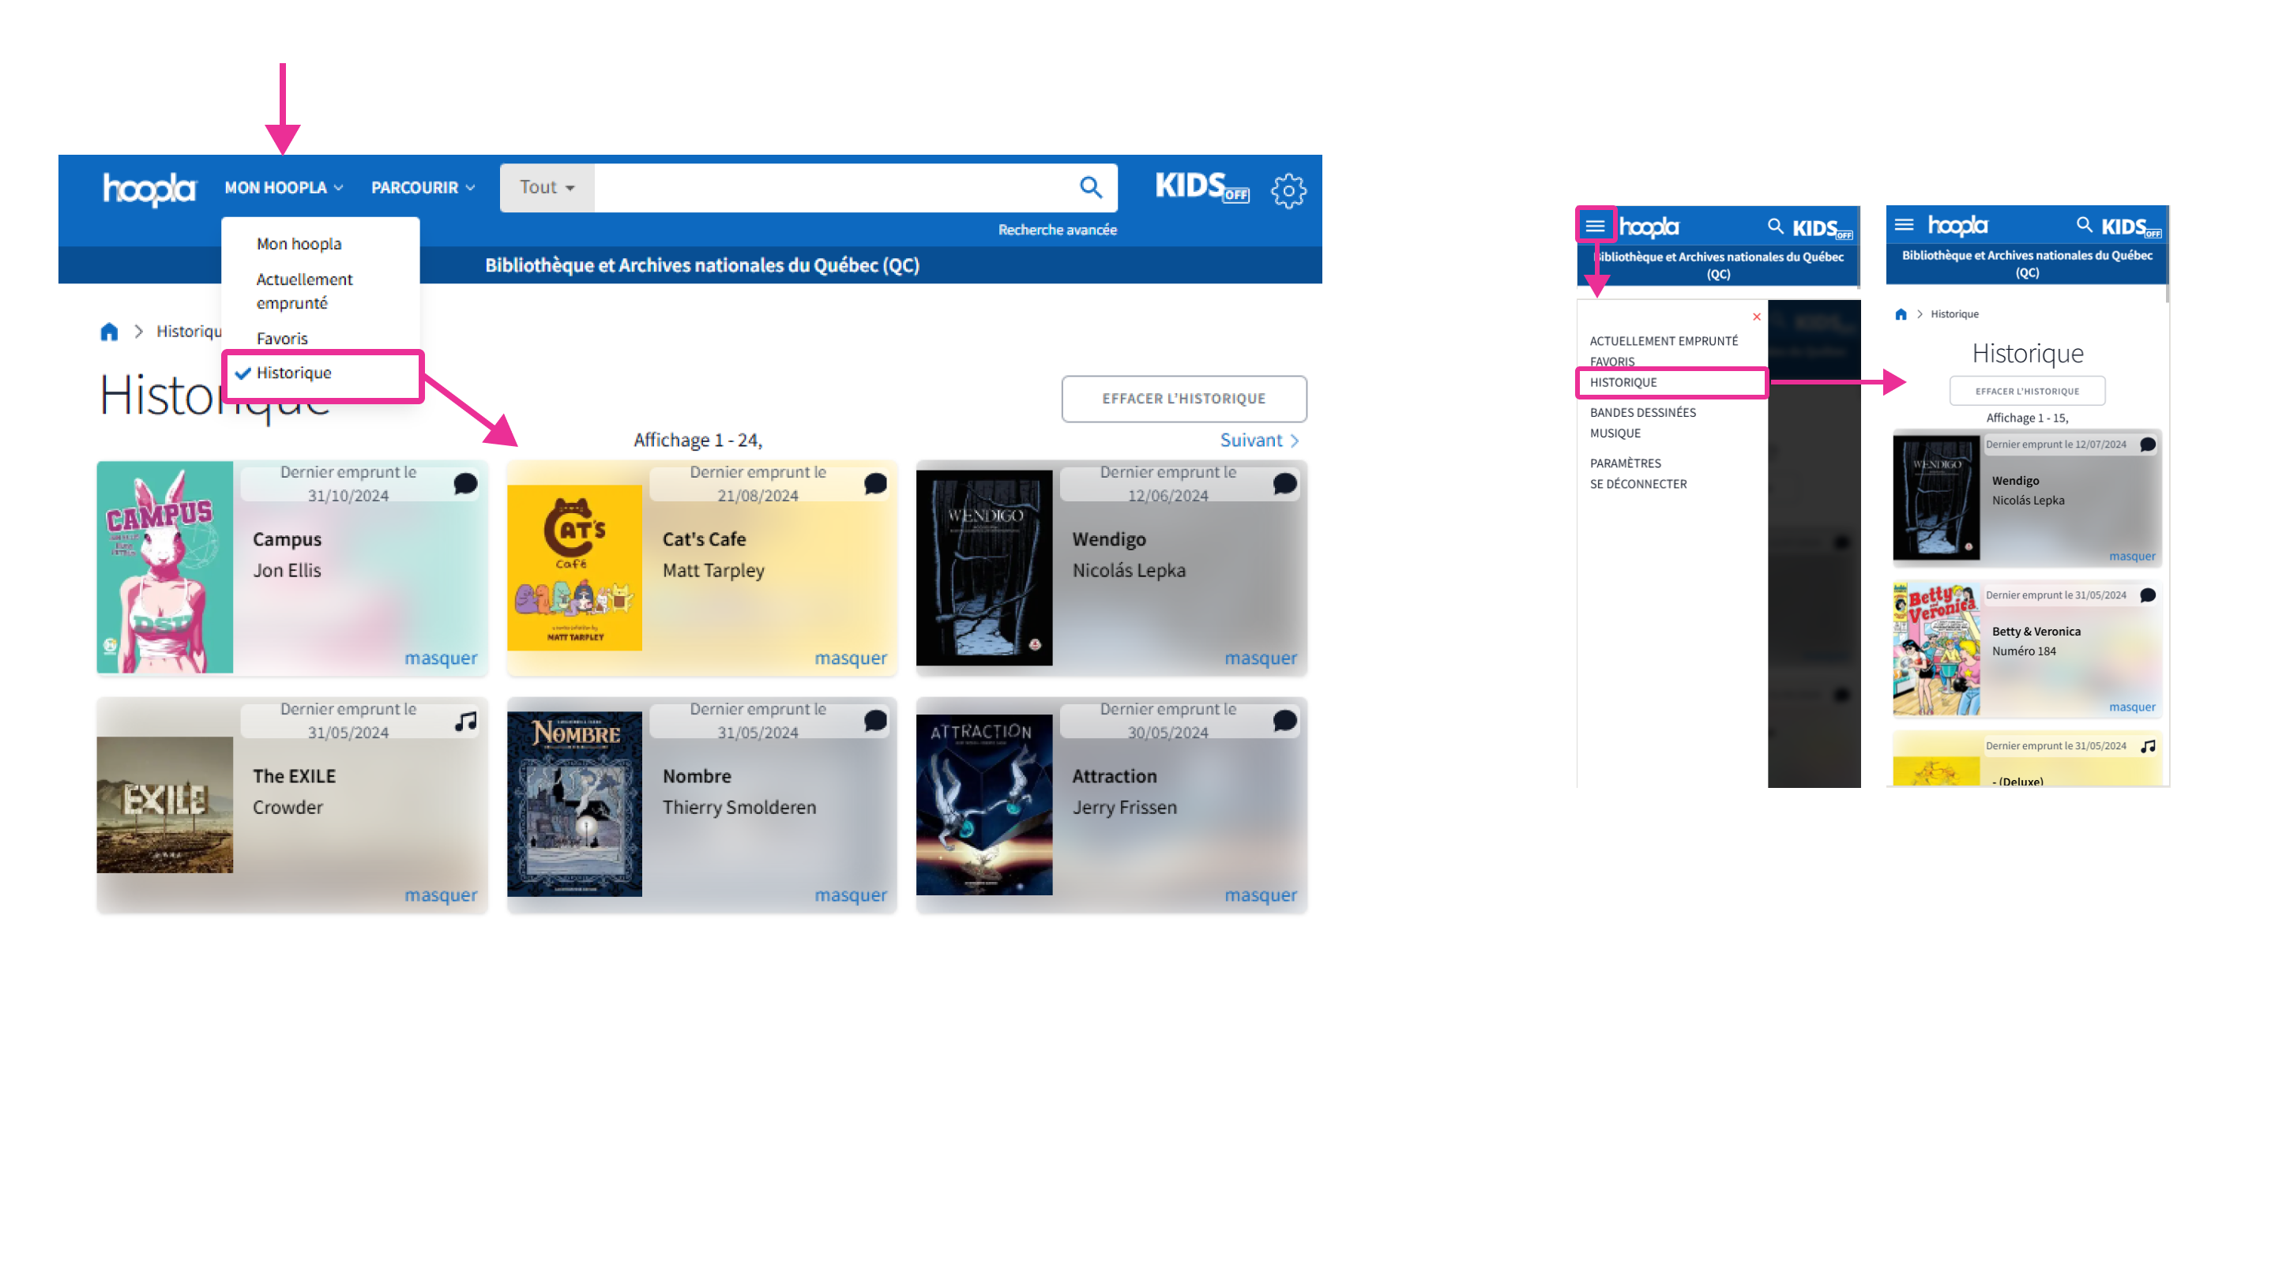2275x1279 pixels.
Task: Click comic bubble icon on mobile Wendigo card
Action: 2148,444
